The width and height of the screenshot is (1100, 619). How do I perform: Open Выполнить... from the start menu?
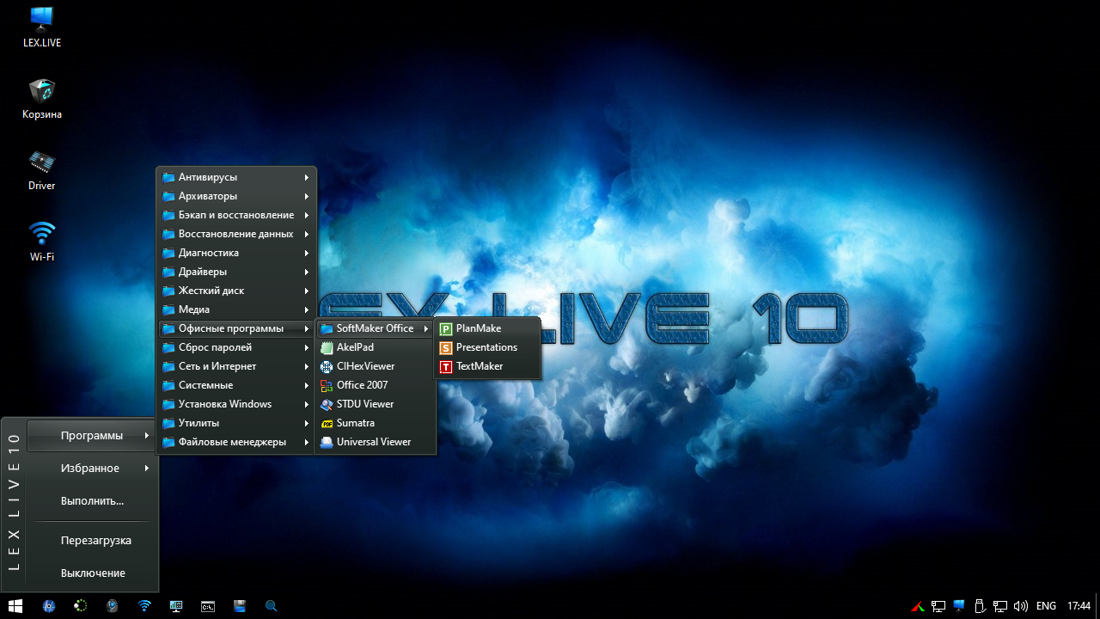coord(92,501)
